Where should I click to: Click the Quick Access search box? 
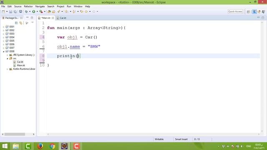pos(235,12)
